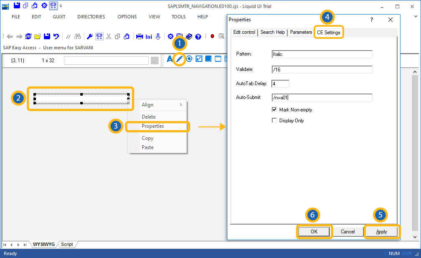Uncheck the Mark Non-empty checkbox
The width and height of the screenshot is (421, 258).
(x=275, y=110)
